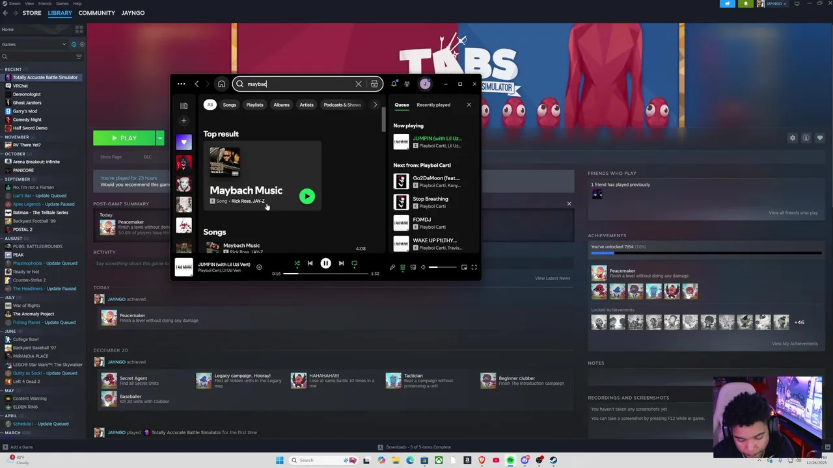Open Spotify profile avatar menu
The width and height of the screenshot is (833, 468).
click(425, 84)
